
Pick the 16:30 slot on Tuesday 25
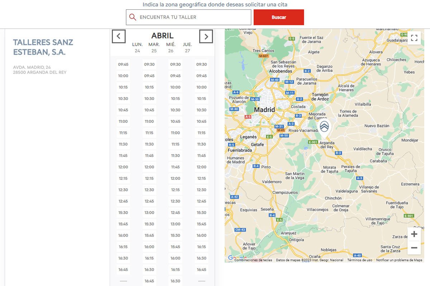[149, 270]
